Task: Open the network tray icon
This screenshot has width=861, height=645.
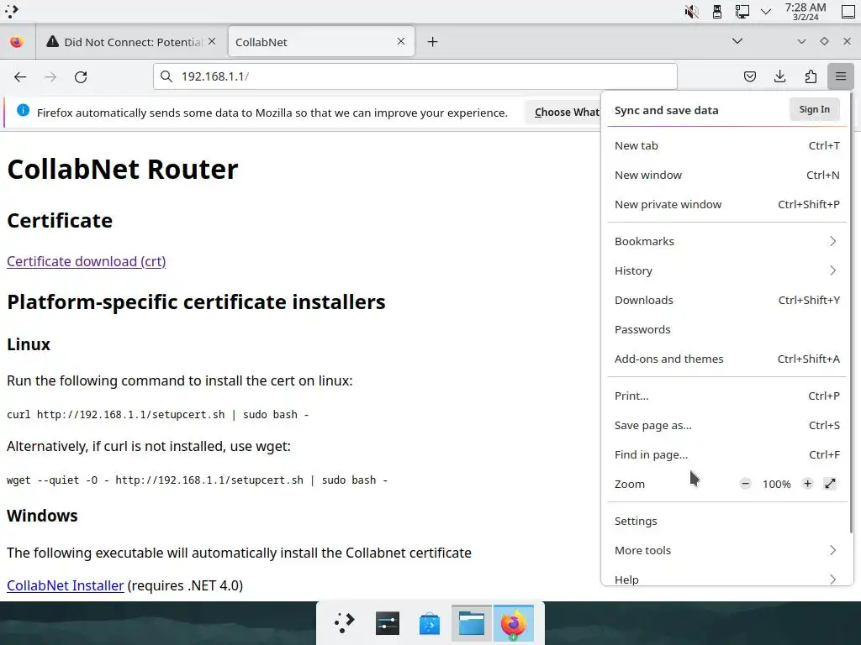Action: [x=742, y=11]
